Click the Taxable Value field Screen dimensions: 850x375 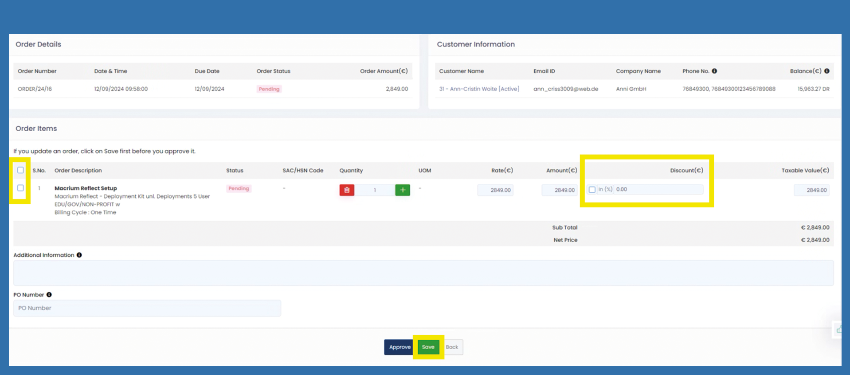point(811,190)
